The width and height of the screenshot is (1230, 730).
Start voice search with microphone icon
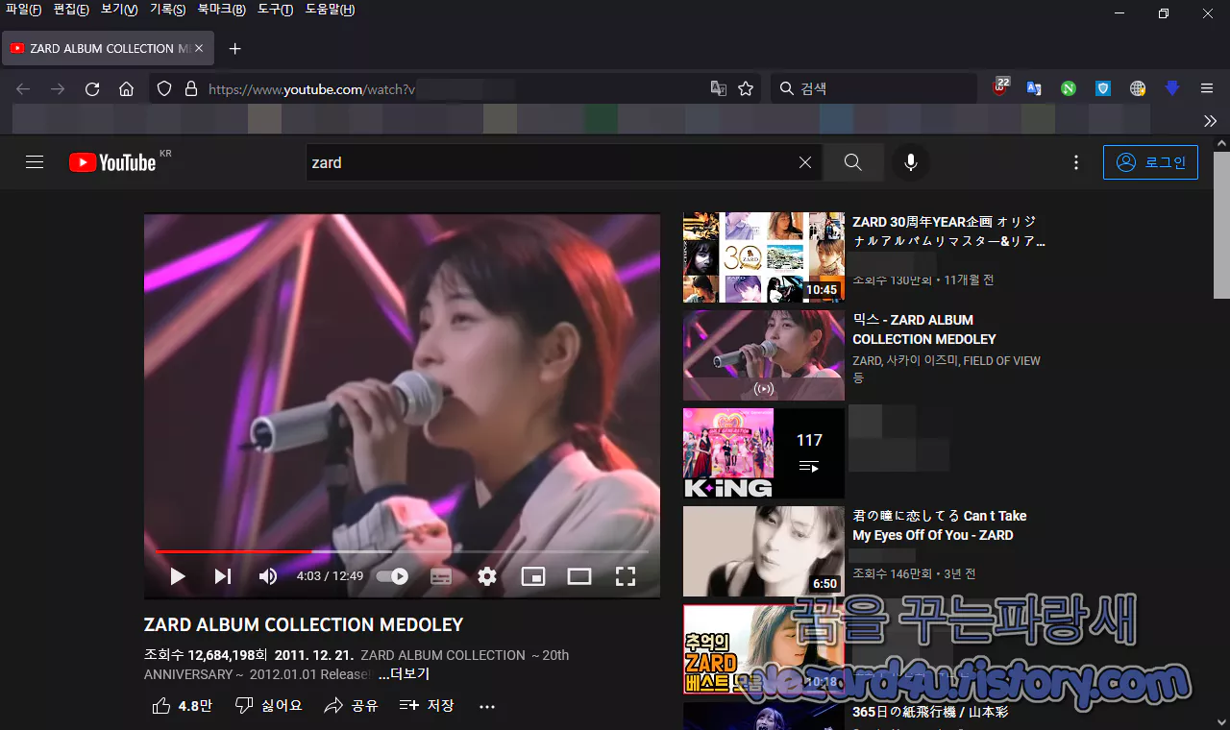click(x=911, y=162)
